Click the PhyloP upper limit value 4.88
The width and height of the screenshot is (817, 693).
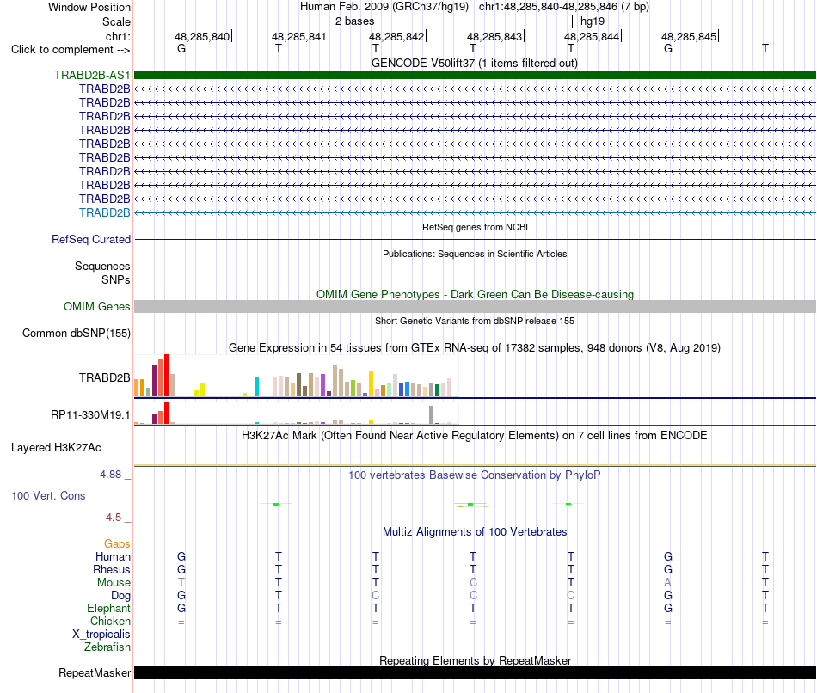(110, 475)
